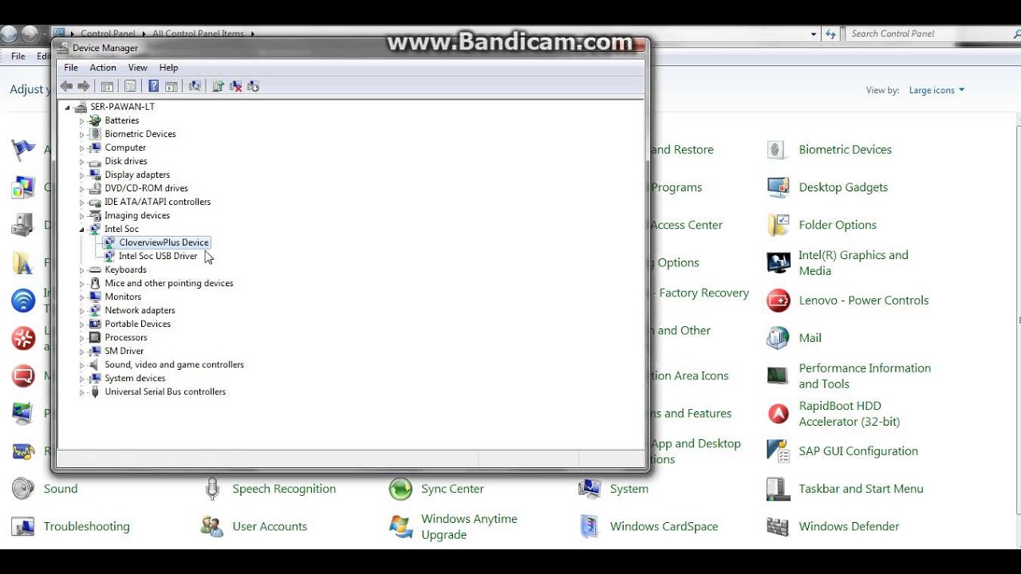Open the View by Large icons dropdown
This screenshot has height=574, width=1021.
point(936,90)
